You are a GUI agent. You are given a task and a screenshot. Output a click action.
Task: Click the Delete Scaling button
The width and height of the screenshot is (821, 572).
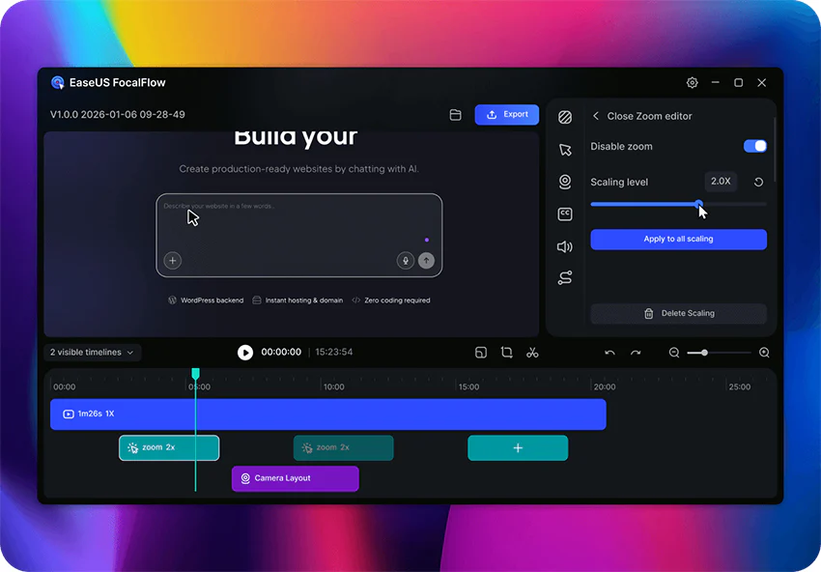tap(679, 313)
